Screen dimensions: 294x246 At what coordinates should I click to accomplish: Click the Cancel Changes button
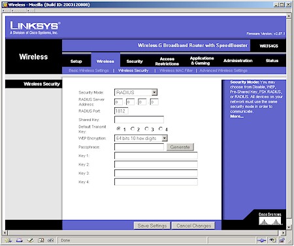[x=193, y=226]
